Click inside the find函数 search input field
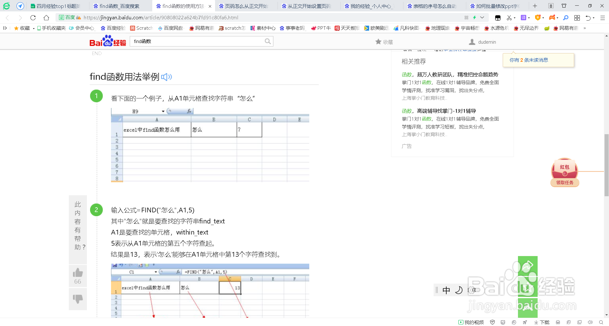The width and height of the screenshot is (609, 326). [x=200, y=41]
